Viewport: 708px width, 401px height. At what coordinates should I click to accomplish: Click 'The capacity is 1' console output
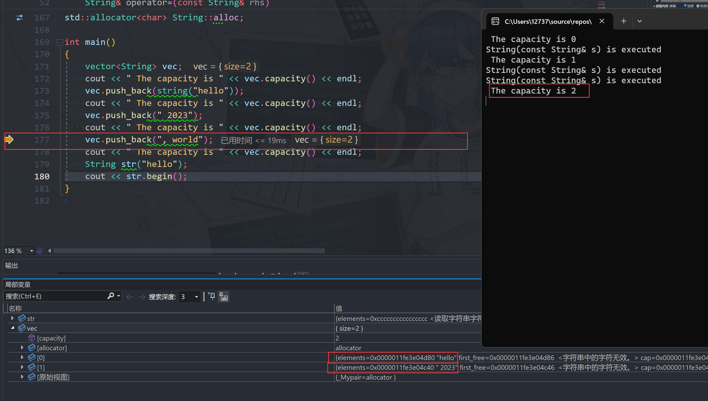click(533, 60)
